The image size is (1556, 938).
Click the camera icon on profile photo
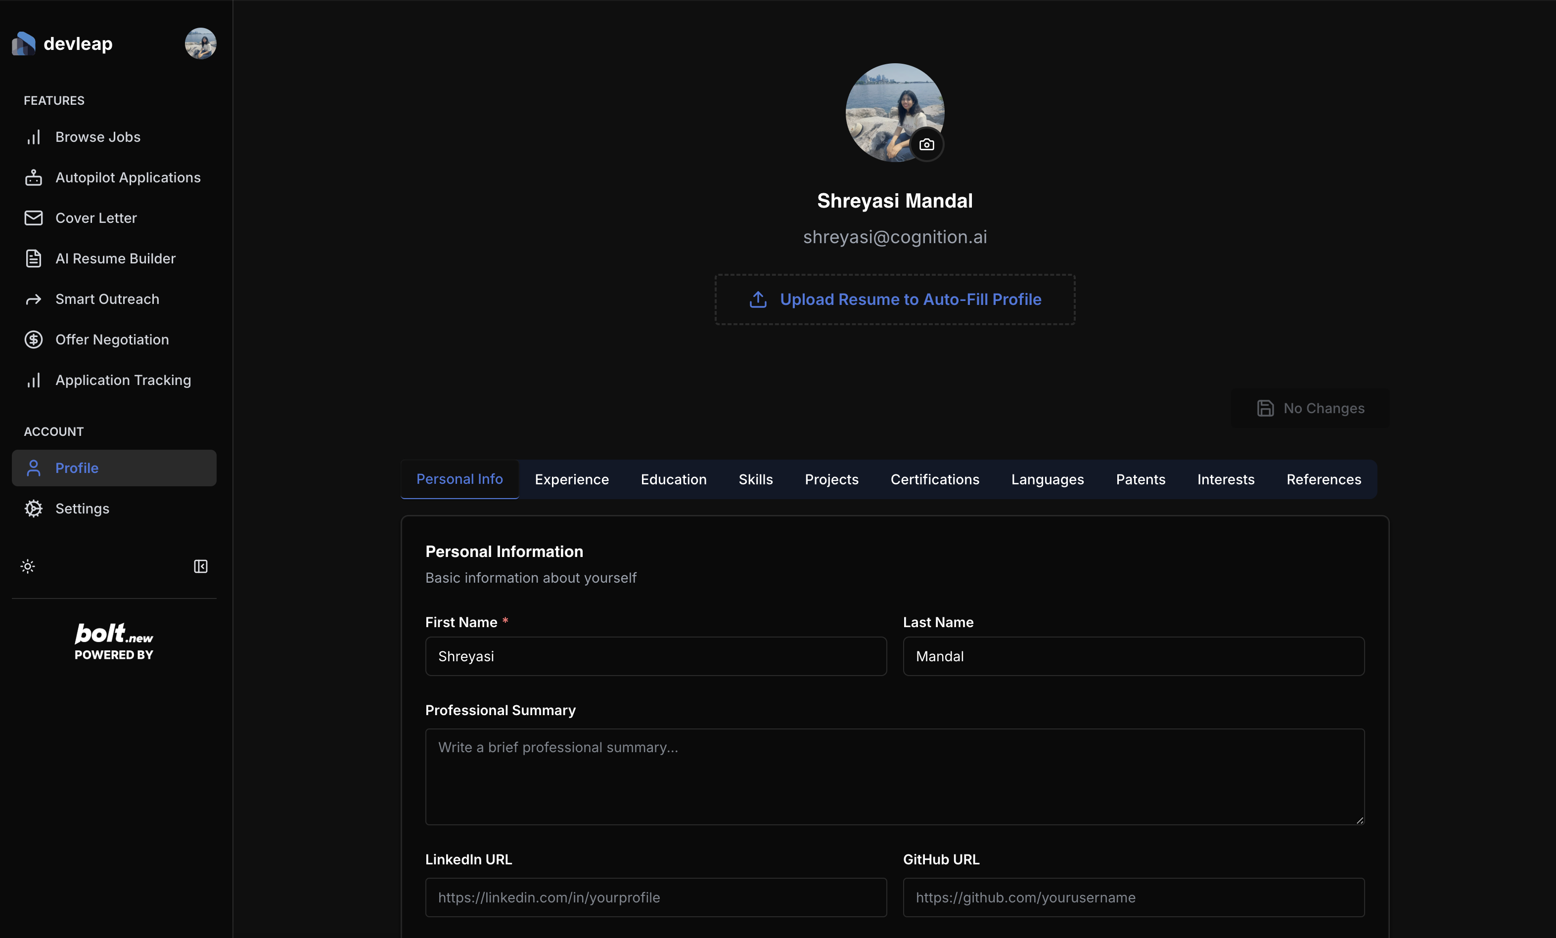click(926, 144)
